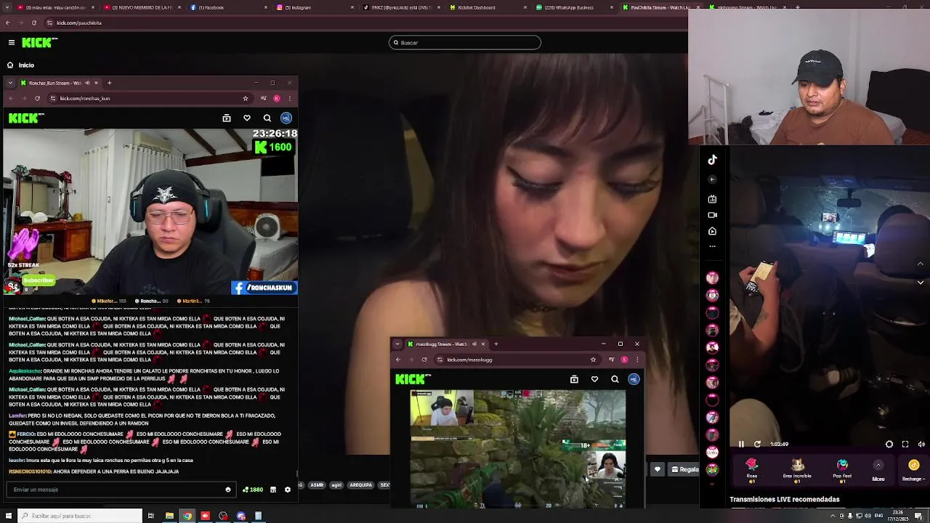The height and width of the screenshot is (523, 930).
Task: Toggle TikTok player fullscreen
Action: click(905, 445)
